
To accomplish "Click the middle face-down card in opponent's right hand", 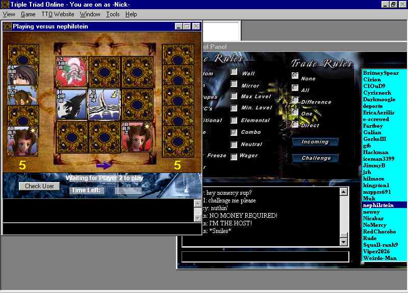I will pyautogui.click(x=178, y=96).
